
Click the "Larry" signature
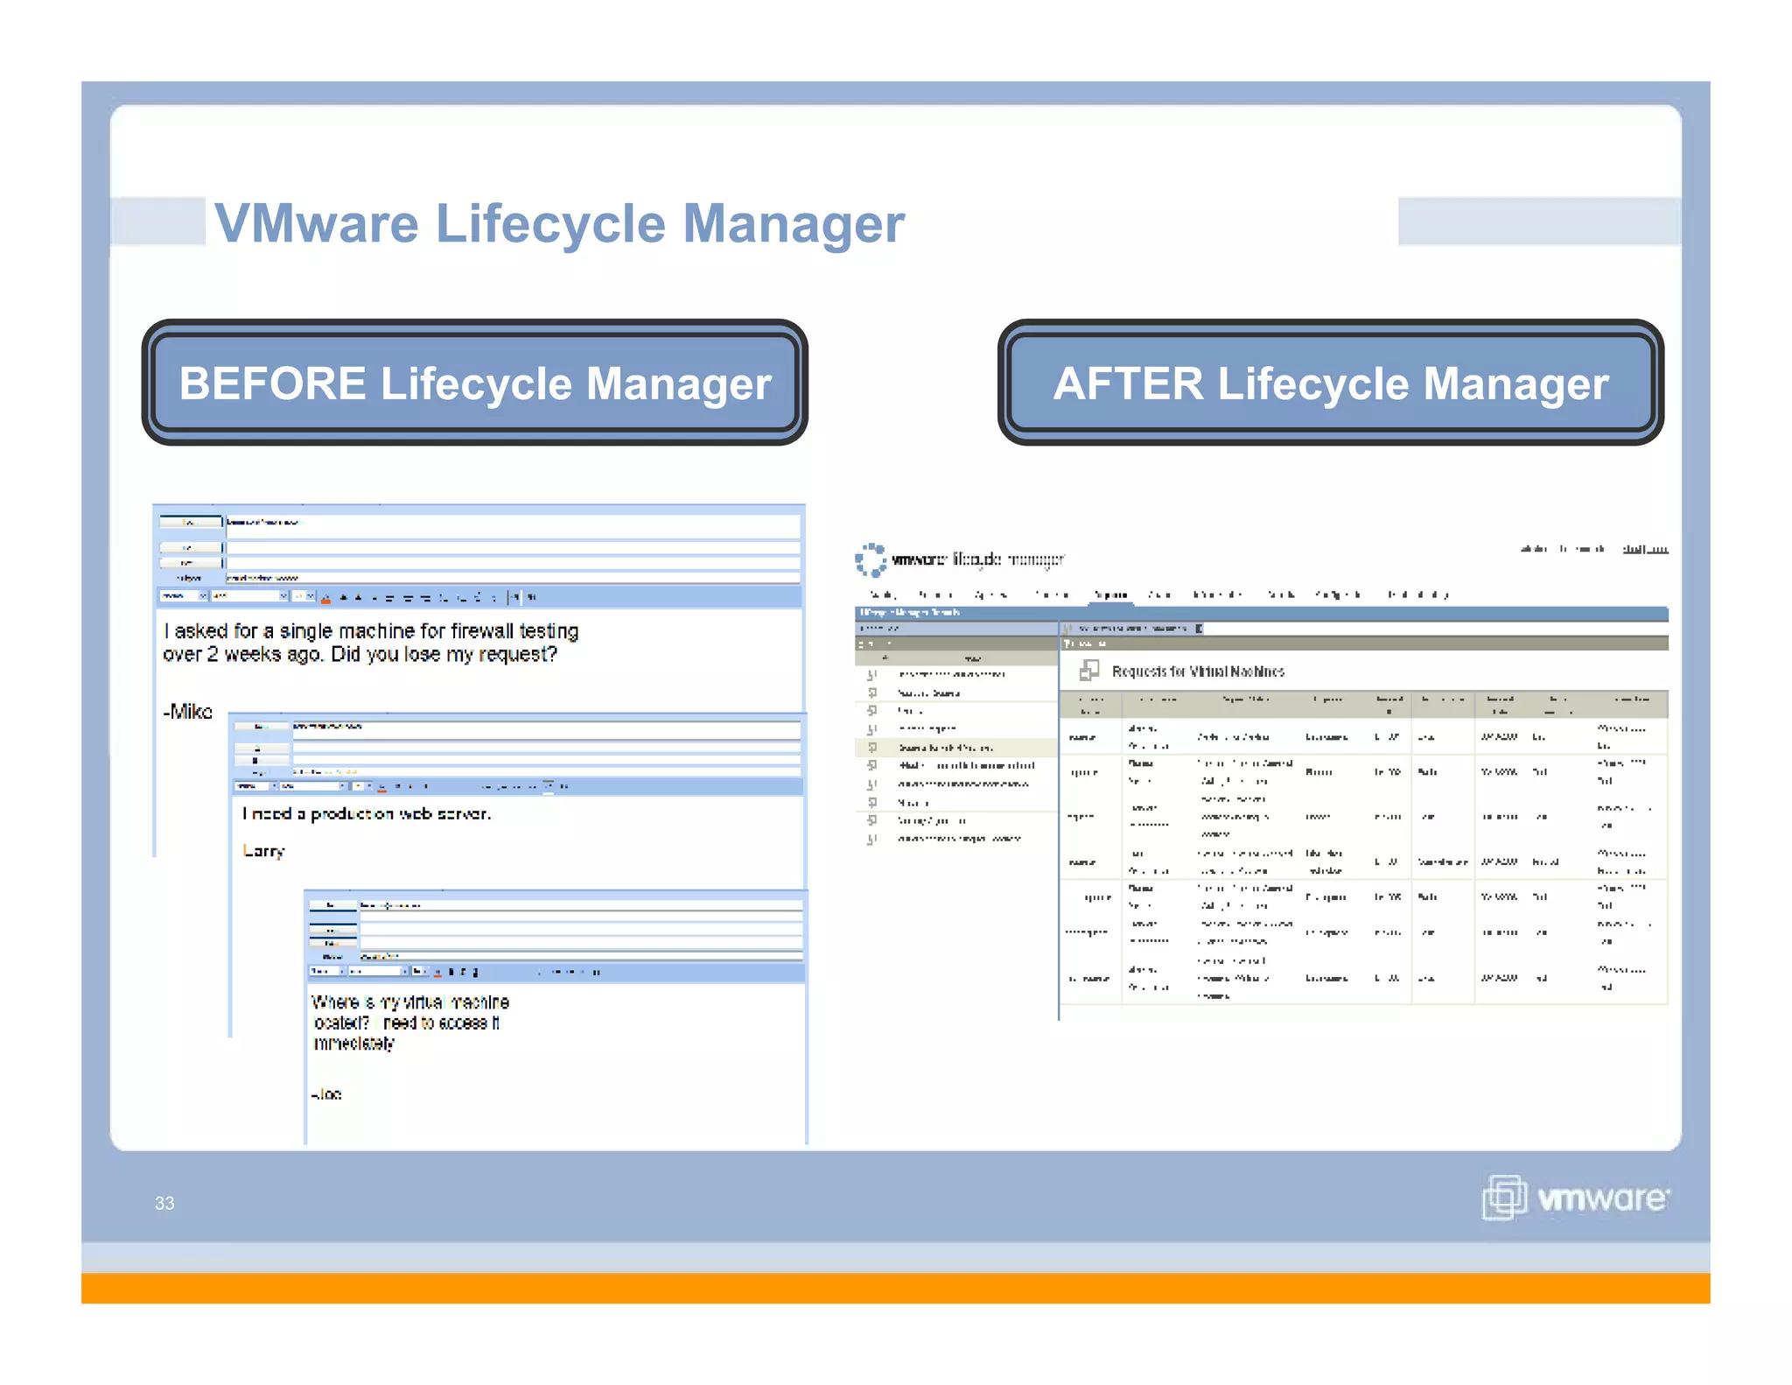(263, 851)
